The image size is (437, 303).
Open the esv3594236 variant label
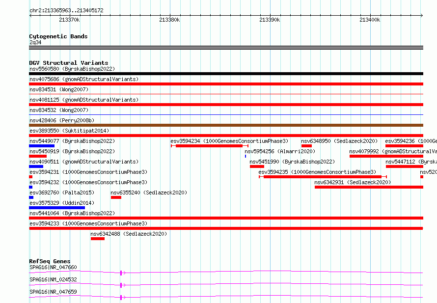pyautogui.click(x=411, y=141)
